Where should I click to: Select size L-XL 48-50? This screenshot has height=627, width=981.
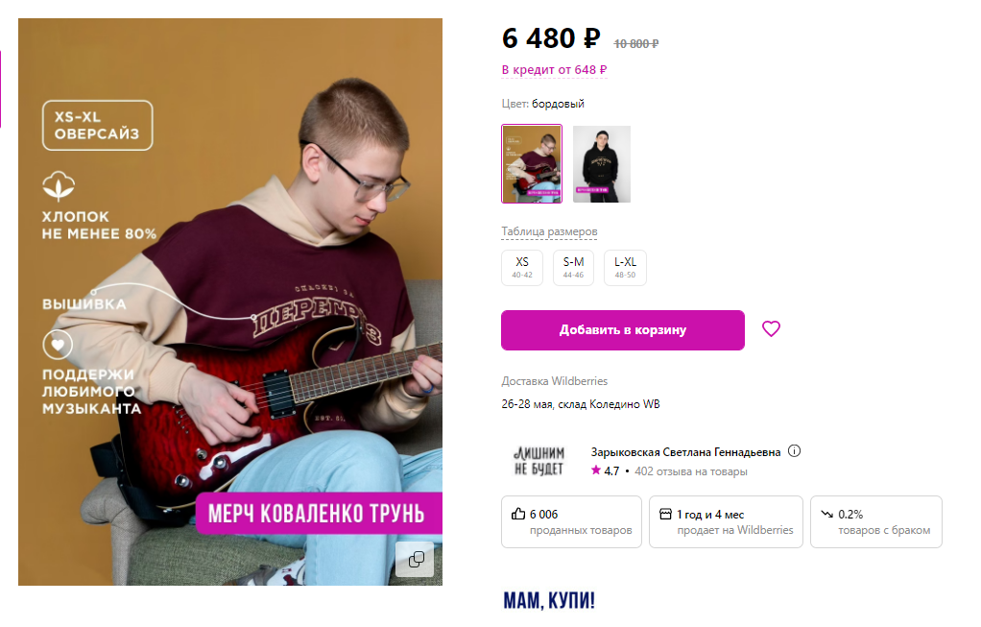625,268
